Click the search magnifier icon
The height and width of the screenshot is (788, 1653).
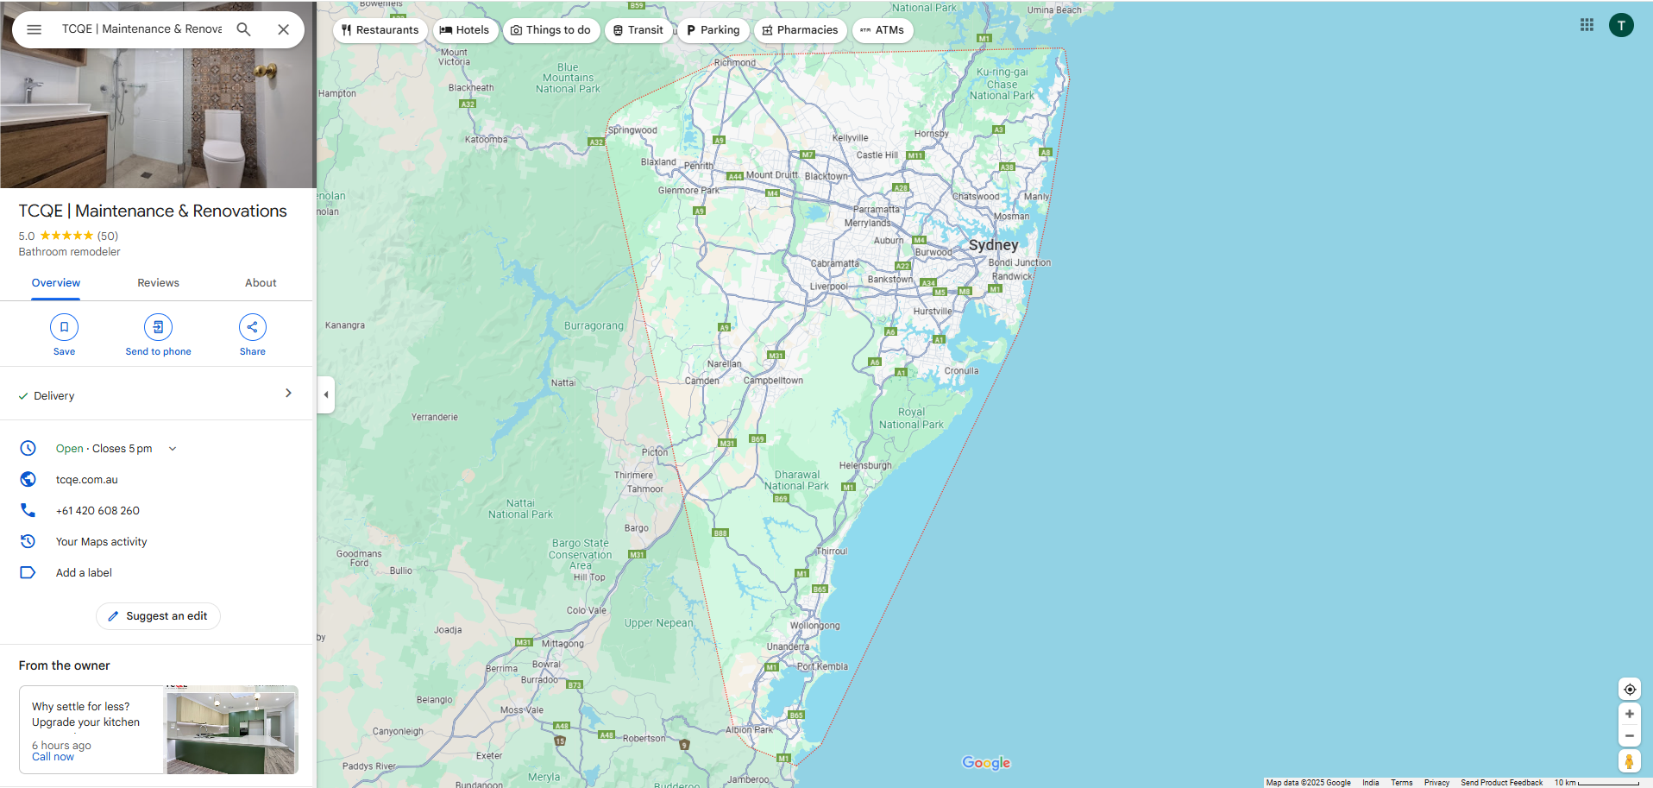tap(244, 29)
